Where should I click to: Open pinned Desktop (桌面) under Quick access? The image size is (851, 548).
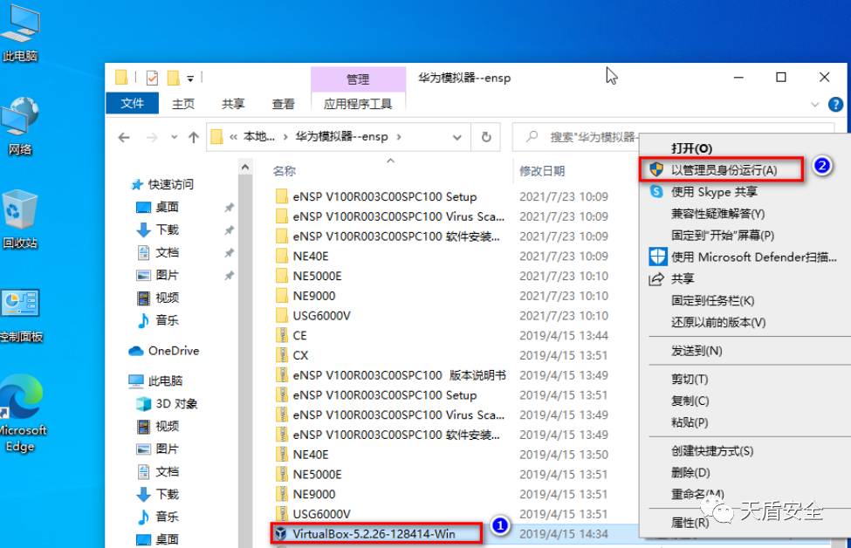click(157, 207)
